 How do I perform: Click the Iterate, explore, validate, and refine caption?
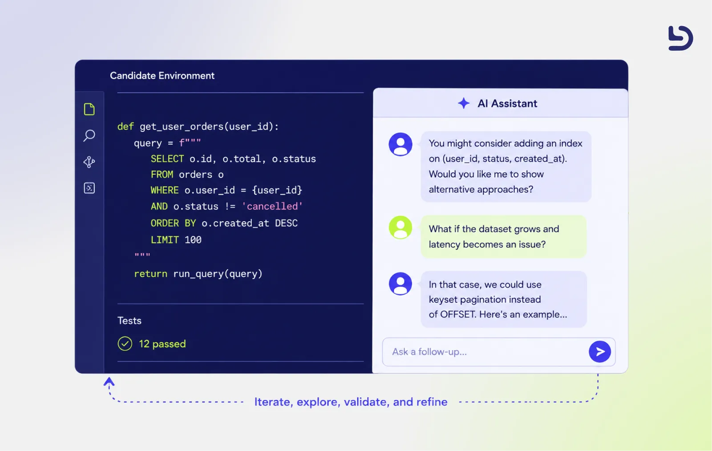(351, 402)
